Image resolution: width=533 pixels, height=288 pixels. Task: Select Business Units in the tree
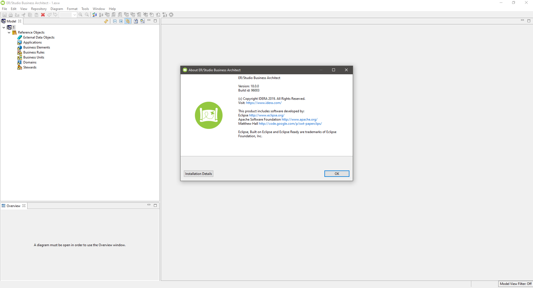[x=34, y=57]
